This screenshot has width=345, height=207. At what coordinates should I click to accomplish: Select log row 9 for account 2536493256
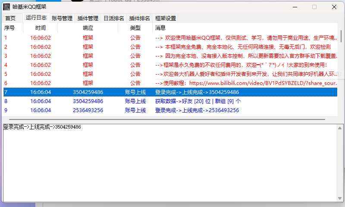click(x=172, y=110)
